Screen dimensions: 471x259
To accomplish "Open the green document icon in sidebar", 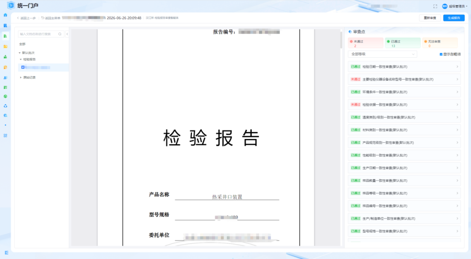I will [5, 36].
